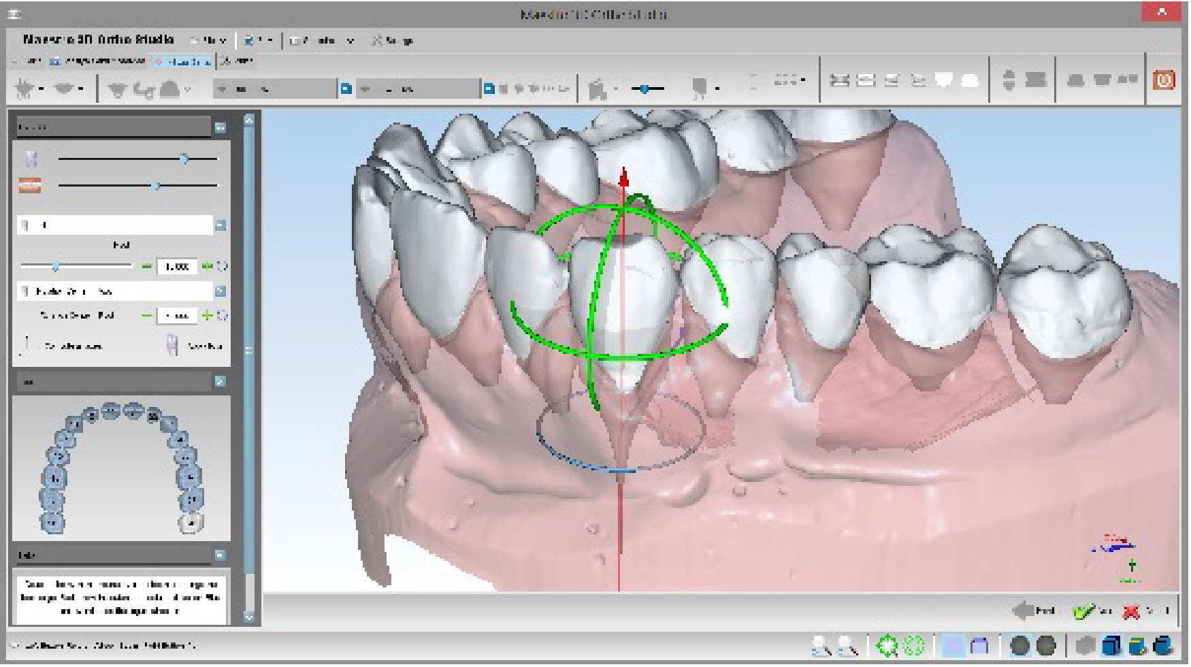
Task: Open the dropdown arrow next to the jaw arch icon
Action: 81,89
